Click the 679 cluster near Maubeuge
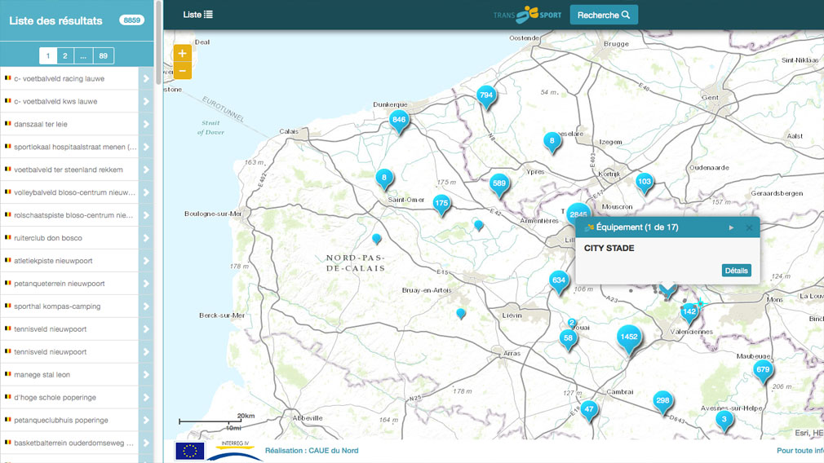Screen dimensions: 824x463 763,370
